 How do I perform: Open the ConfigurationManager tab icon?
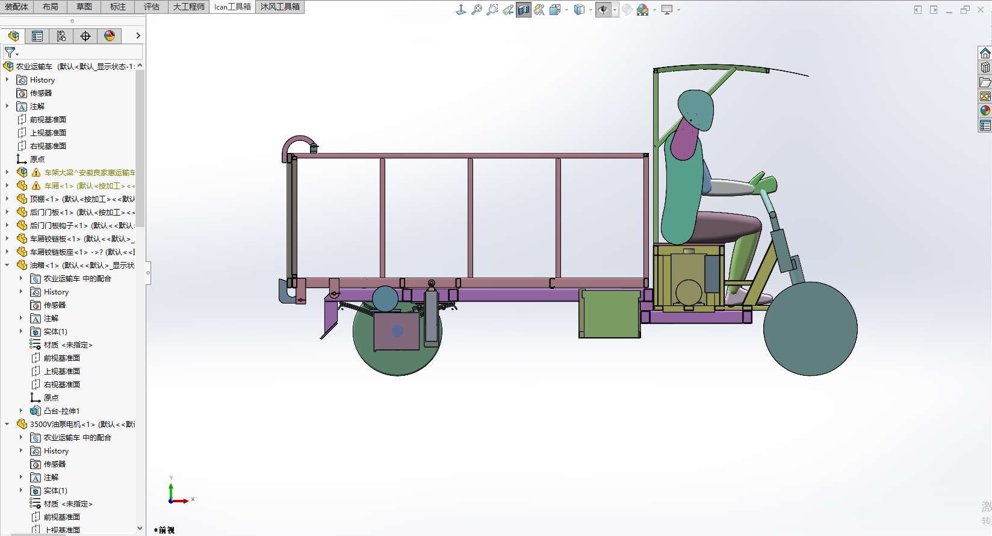(61, 36)
